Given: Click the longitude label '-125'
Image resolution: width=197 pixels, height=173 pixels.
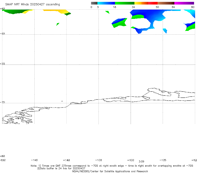Looking at the screenshot, I should (x=163, y=160).
